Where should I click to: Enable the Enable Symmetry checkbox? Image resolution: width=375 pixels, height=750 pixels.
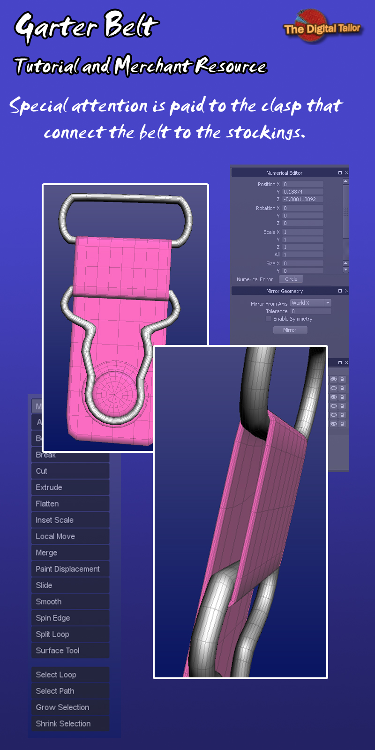point(269,319)
